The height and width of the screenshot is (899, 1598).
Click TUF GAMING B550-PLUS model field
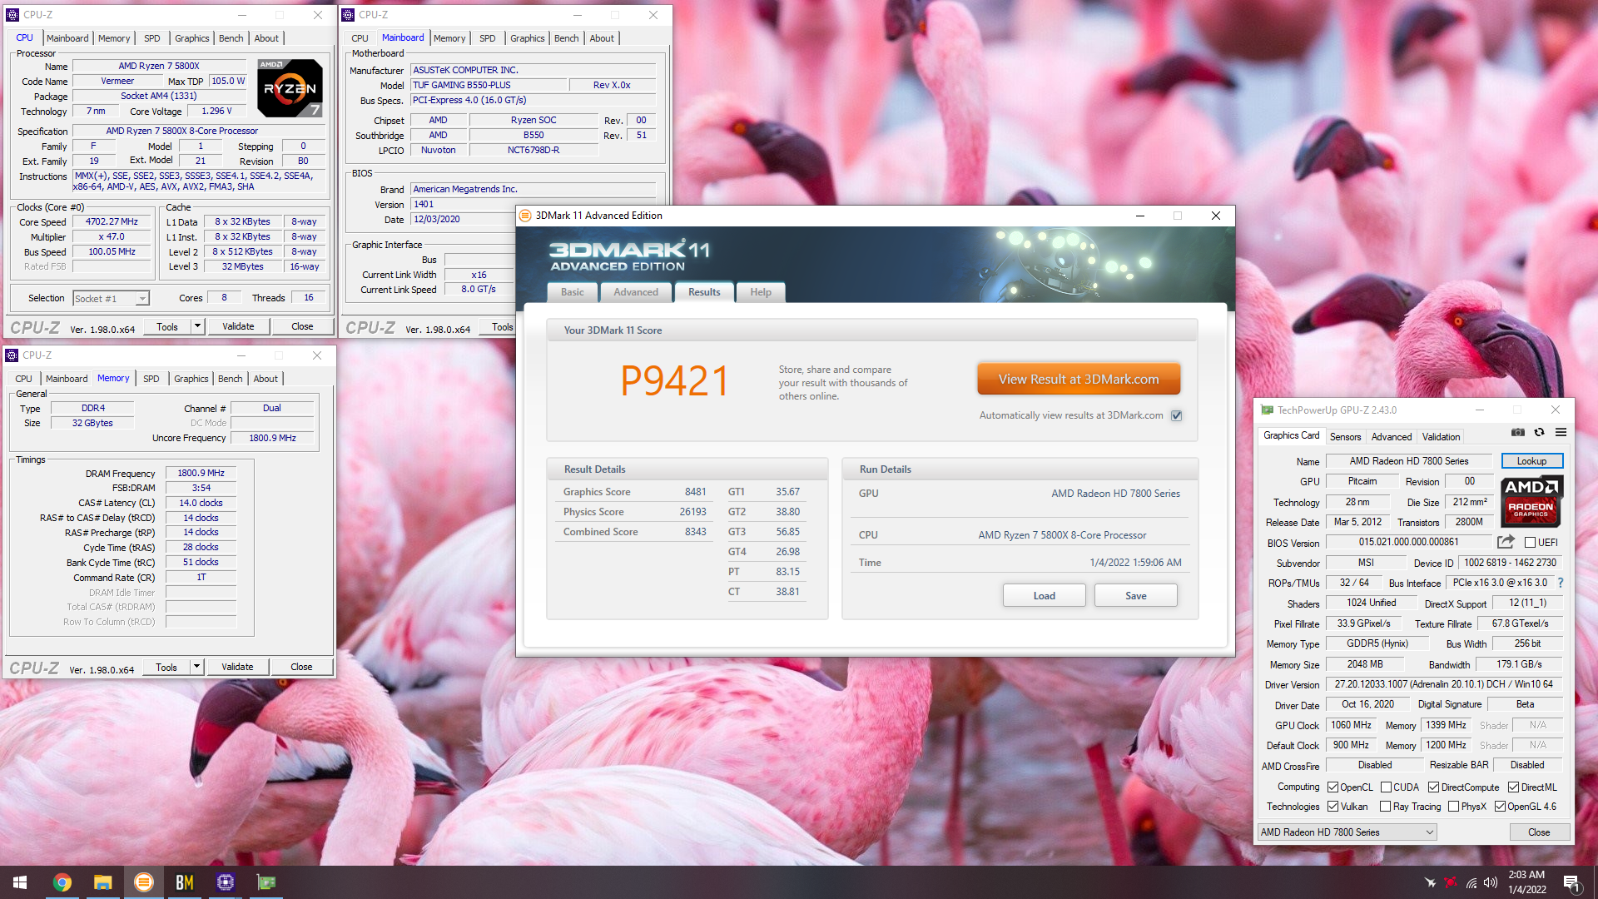click(489, 85)
